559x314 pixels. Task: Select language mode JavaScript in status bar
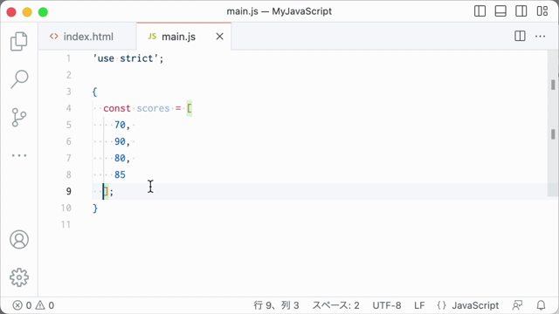click(468, 305)
